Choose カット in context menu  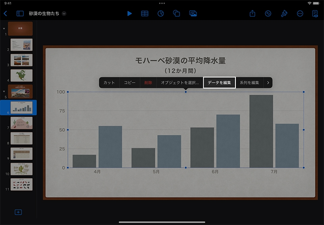[109, 83]
